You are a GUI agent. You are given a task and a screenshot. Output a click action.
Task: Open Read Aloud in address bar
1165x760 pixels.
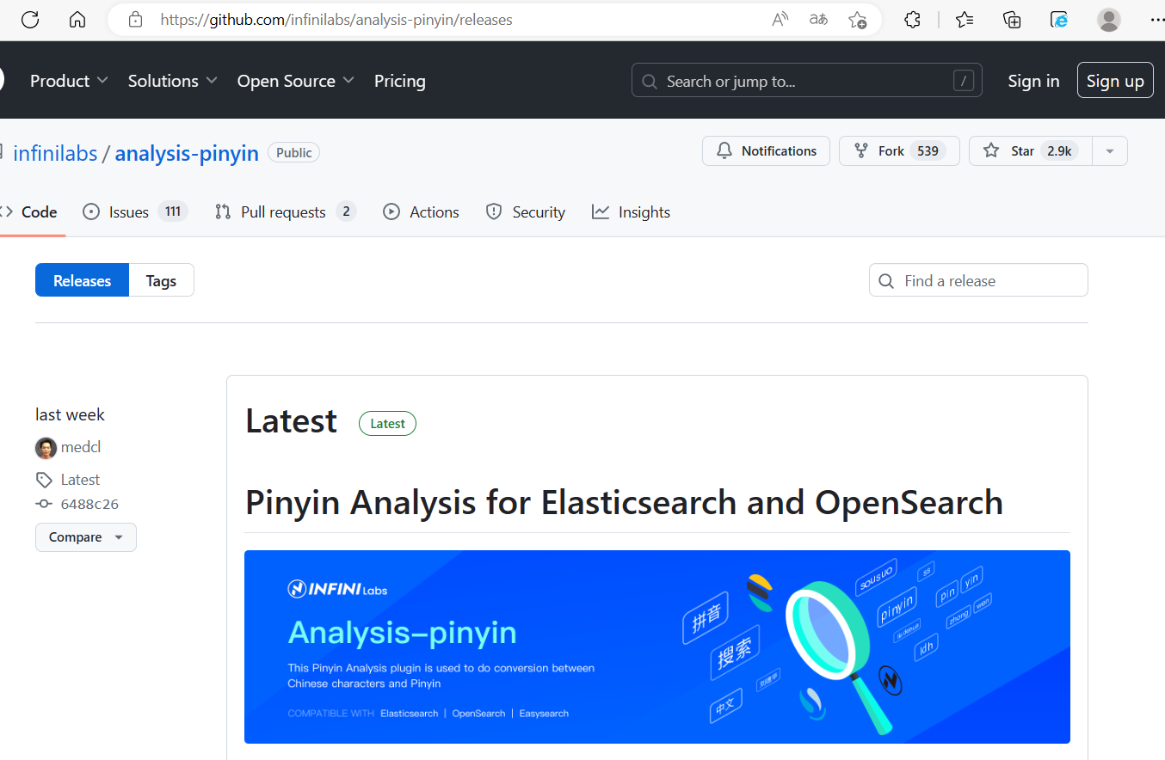pos(780,20)
